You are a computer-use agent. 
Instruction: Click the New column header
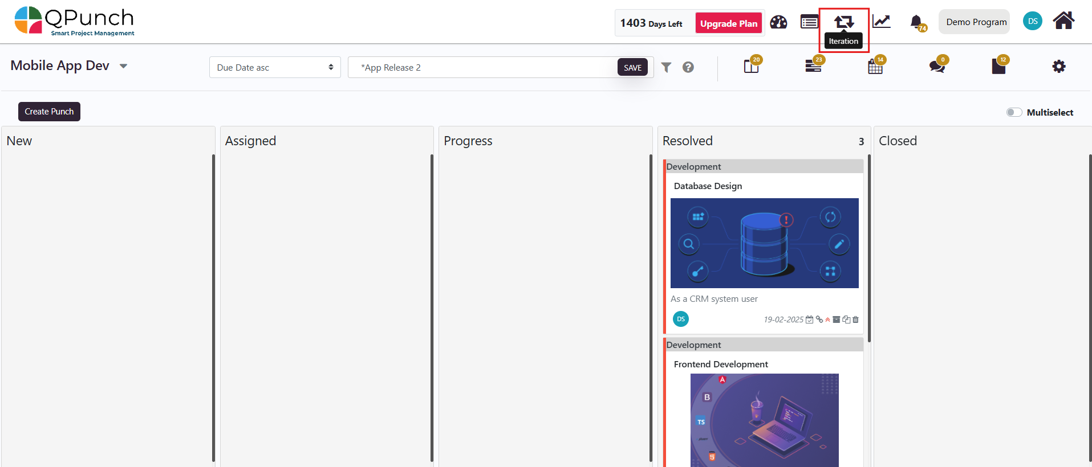[x=19, y=141]
